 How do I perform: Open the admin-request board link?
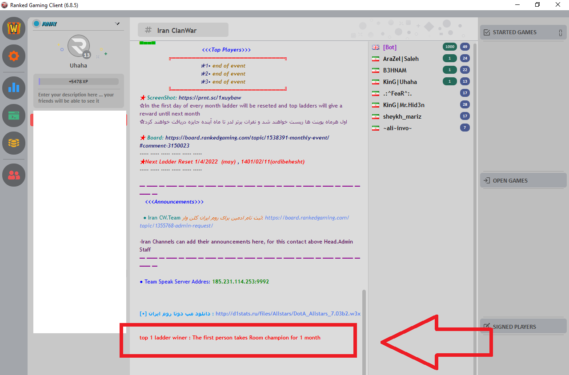[x=244, y=222]
